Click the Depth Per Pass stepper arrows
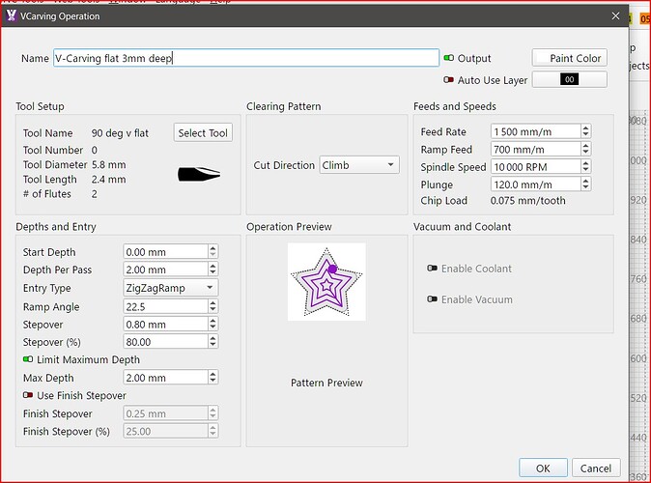The height and width of the screenshot is (483, 651). point(212,270)
